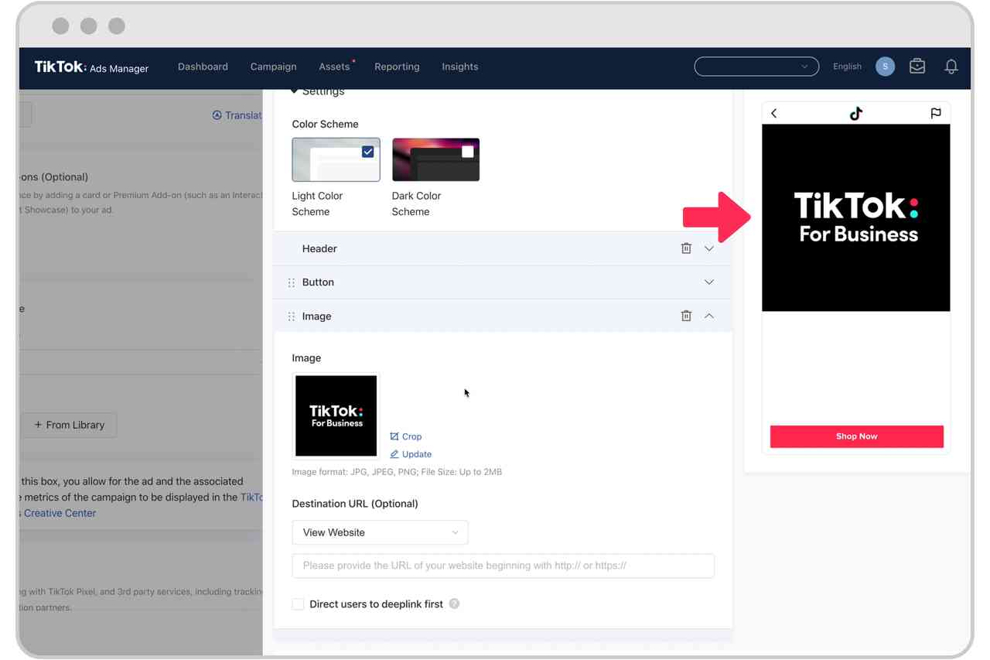Open the Reporting menu
The image size is (990, 660).
[x=397, y=67]
